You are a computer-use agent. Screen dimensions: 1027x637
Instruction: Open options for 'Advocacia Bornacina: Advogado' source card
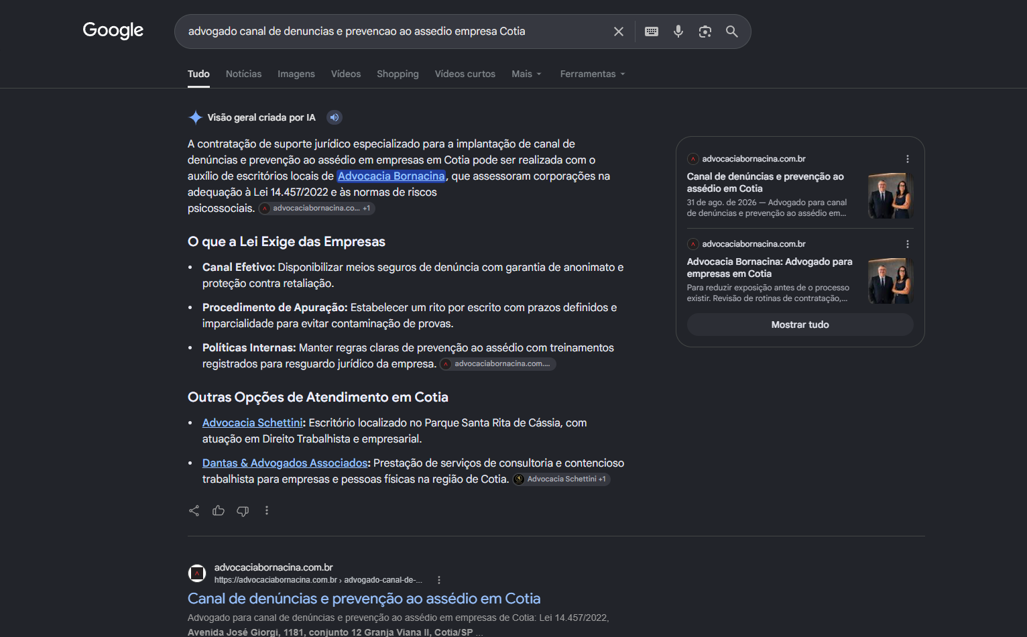coord(908,244)
